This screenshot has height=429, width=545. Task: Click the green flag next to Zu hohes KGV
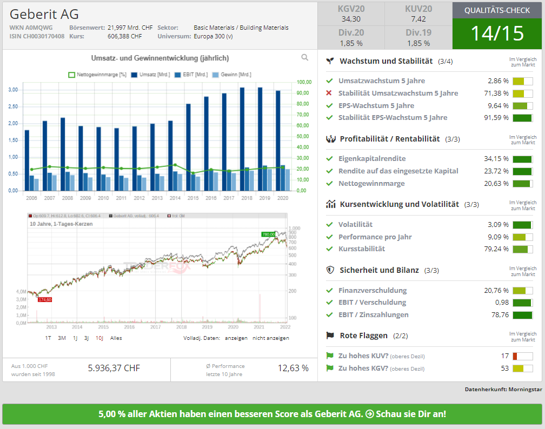[330, 368]
